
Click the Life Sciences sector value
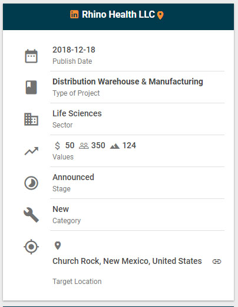pyautogui.click(x=77, y=113)
